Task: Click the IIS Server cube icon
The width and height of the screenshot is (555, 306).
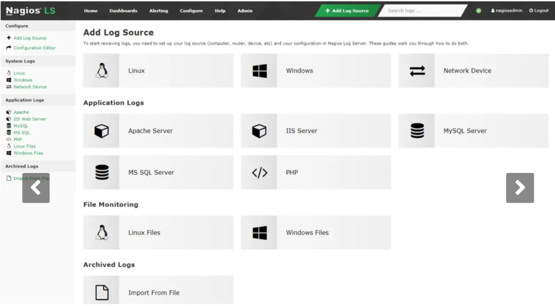Action: click(259, 131)
